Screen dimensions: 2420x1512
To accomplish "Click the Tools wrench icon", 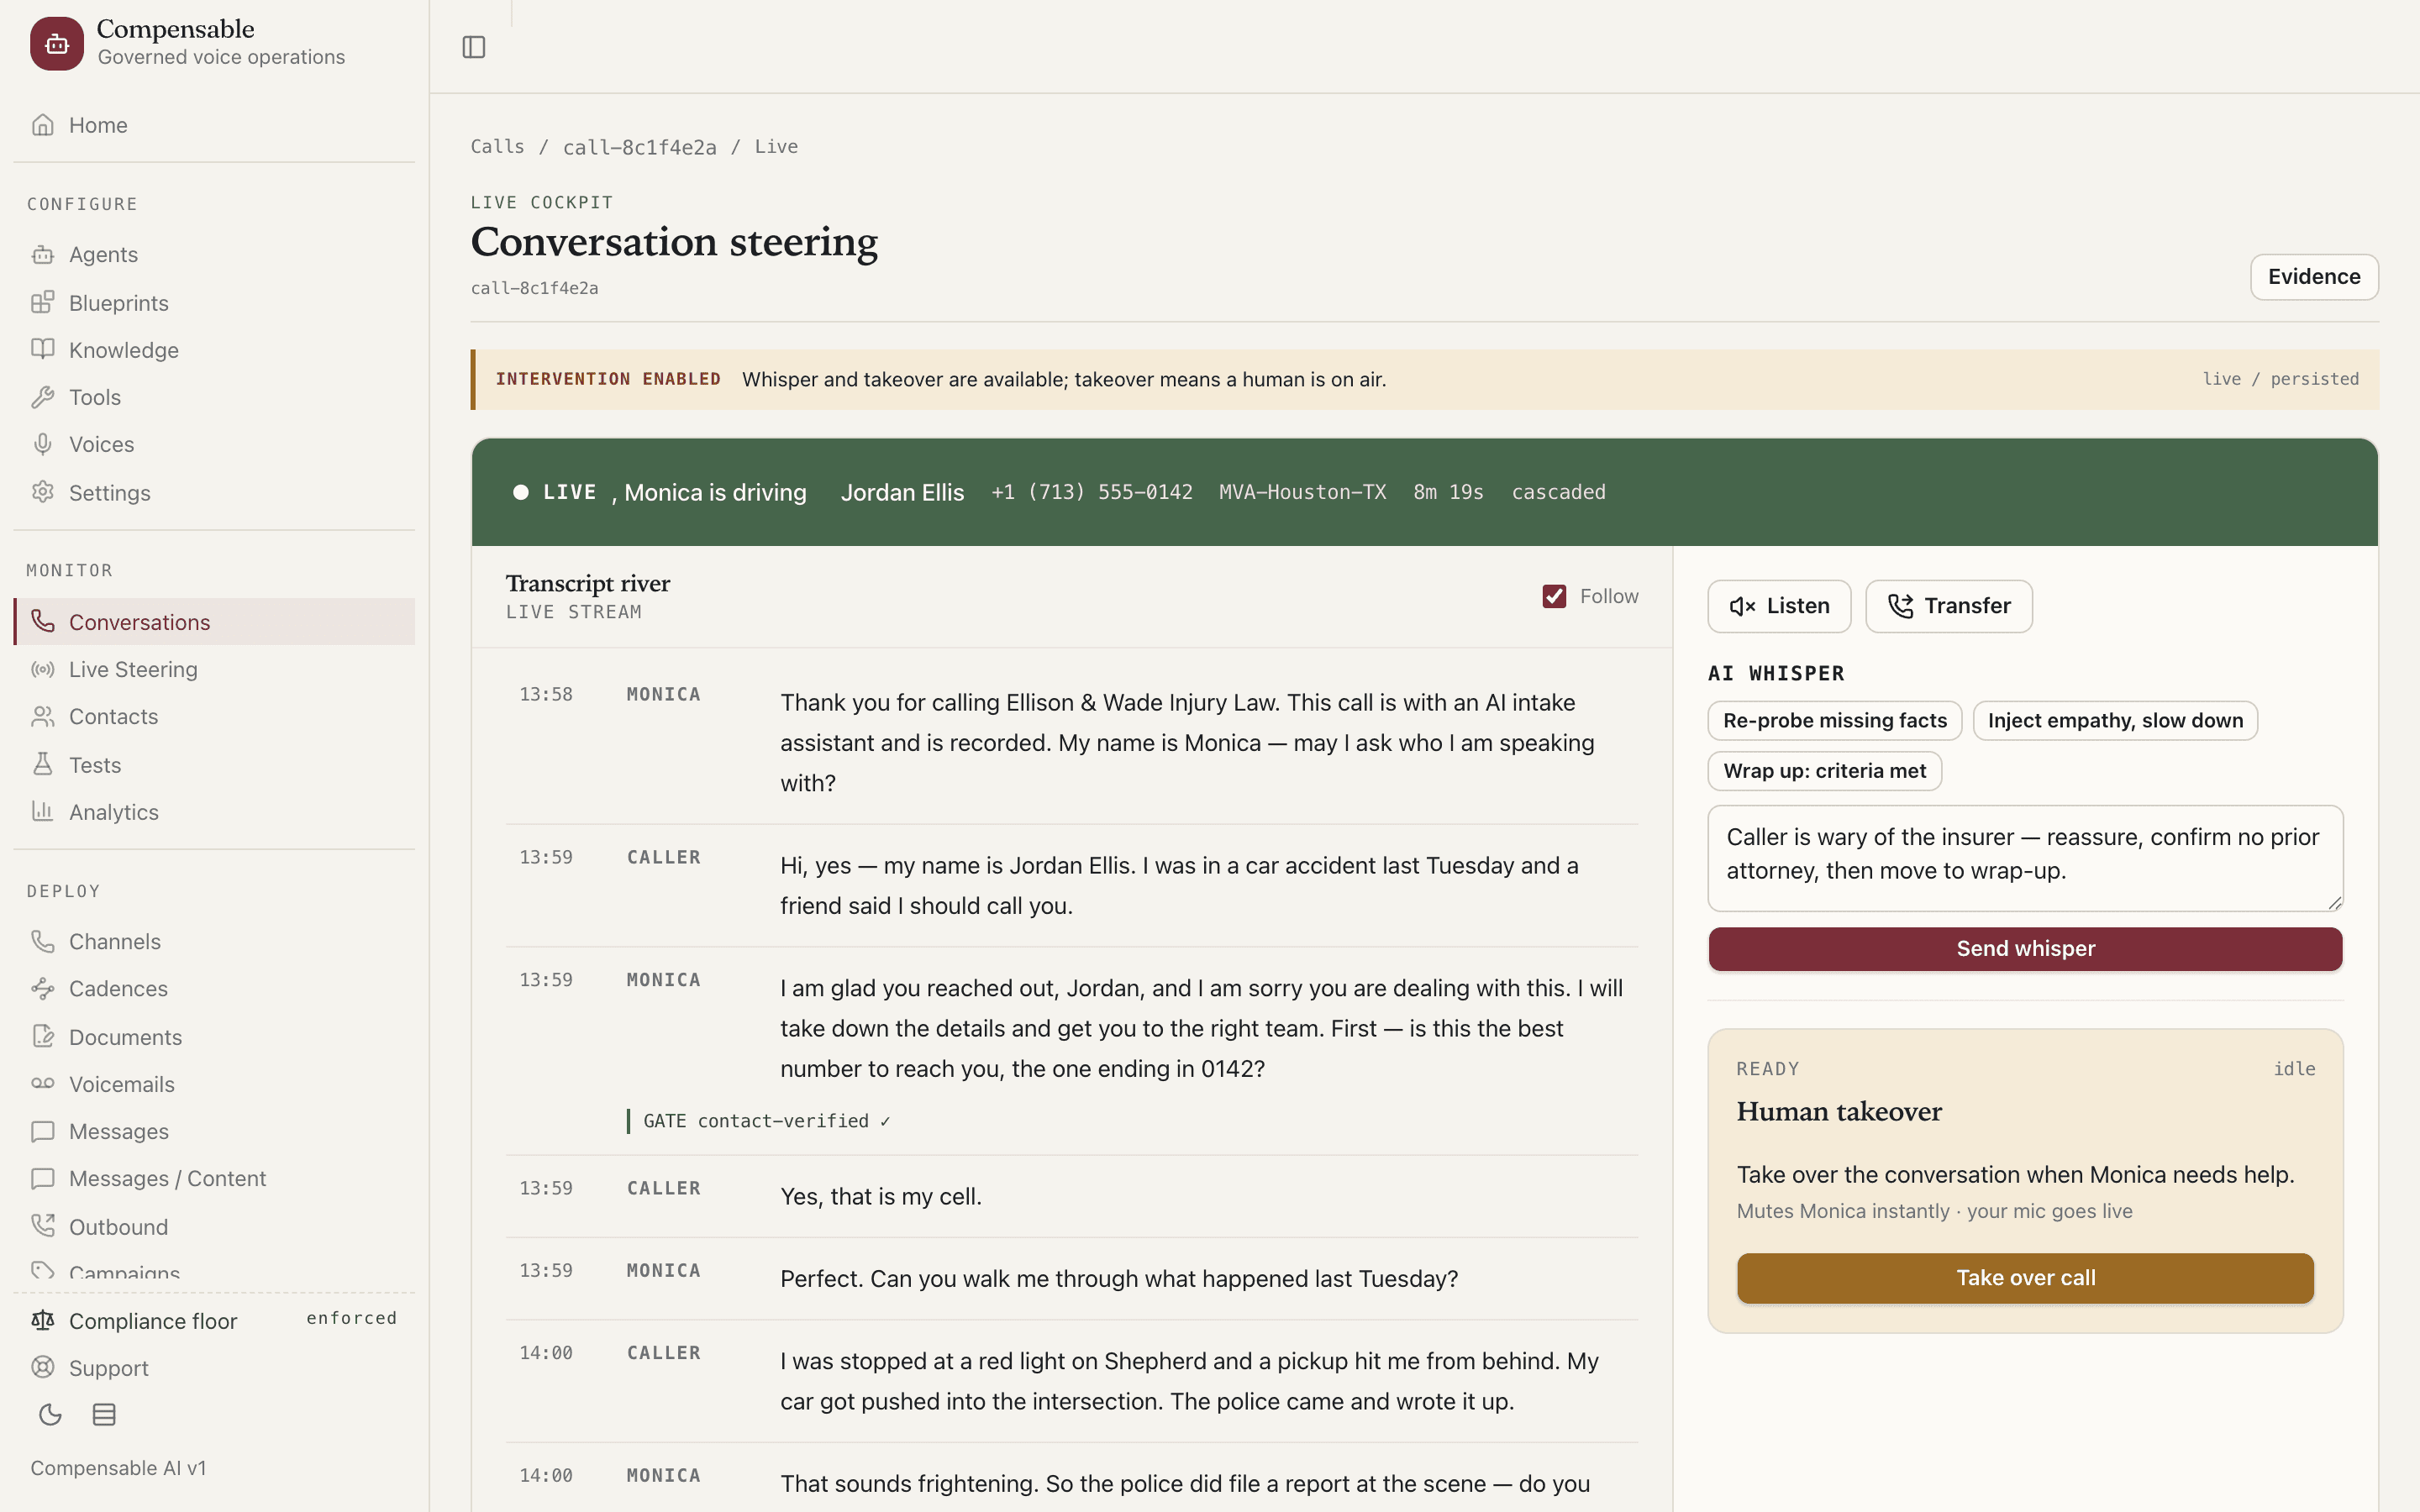I will coord(42,397).
